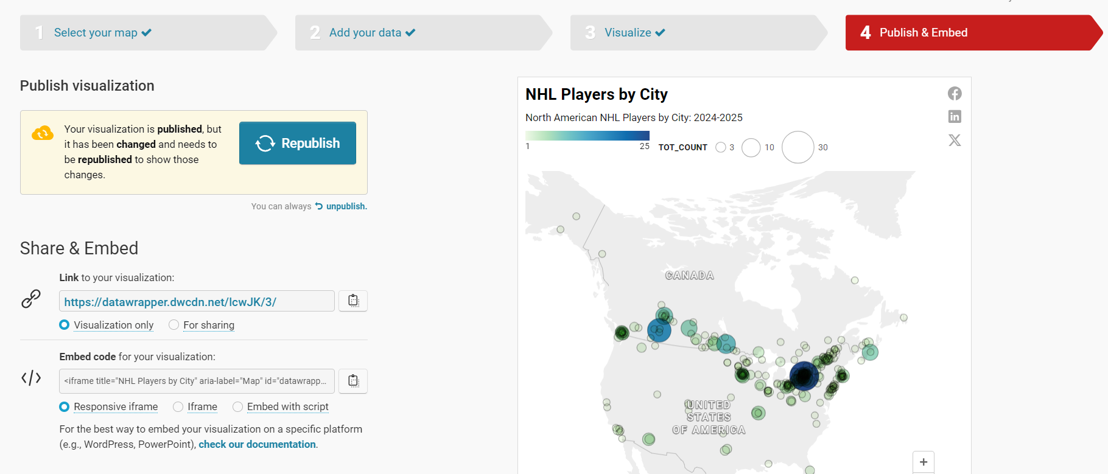This screenshot has width=1108, height=474.
Task: Choose Embed with script option
Action: (x=238, y=406)
